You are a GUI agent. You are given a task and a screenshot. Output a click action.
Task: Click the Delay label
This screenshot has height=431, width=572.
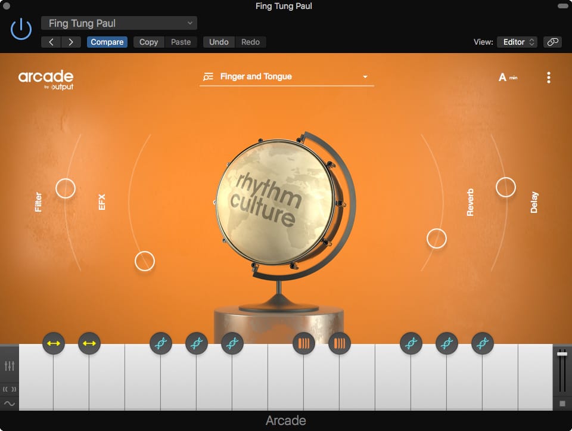pyautogui.click(x=534, y=202)
